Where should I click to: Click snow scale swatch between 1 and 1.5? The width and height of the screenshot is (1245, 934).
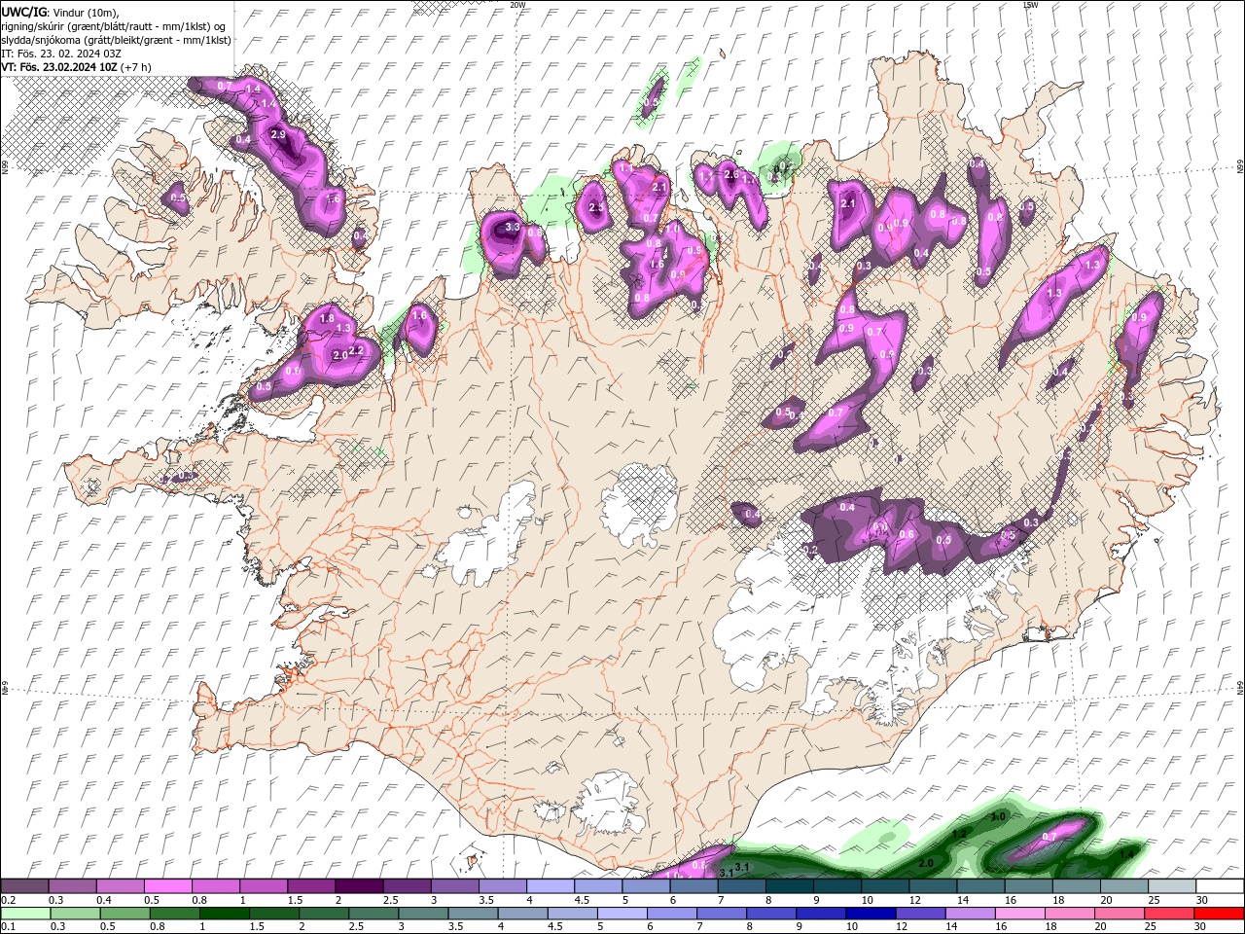pyautogui.click(x=264, y=886)
